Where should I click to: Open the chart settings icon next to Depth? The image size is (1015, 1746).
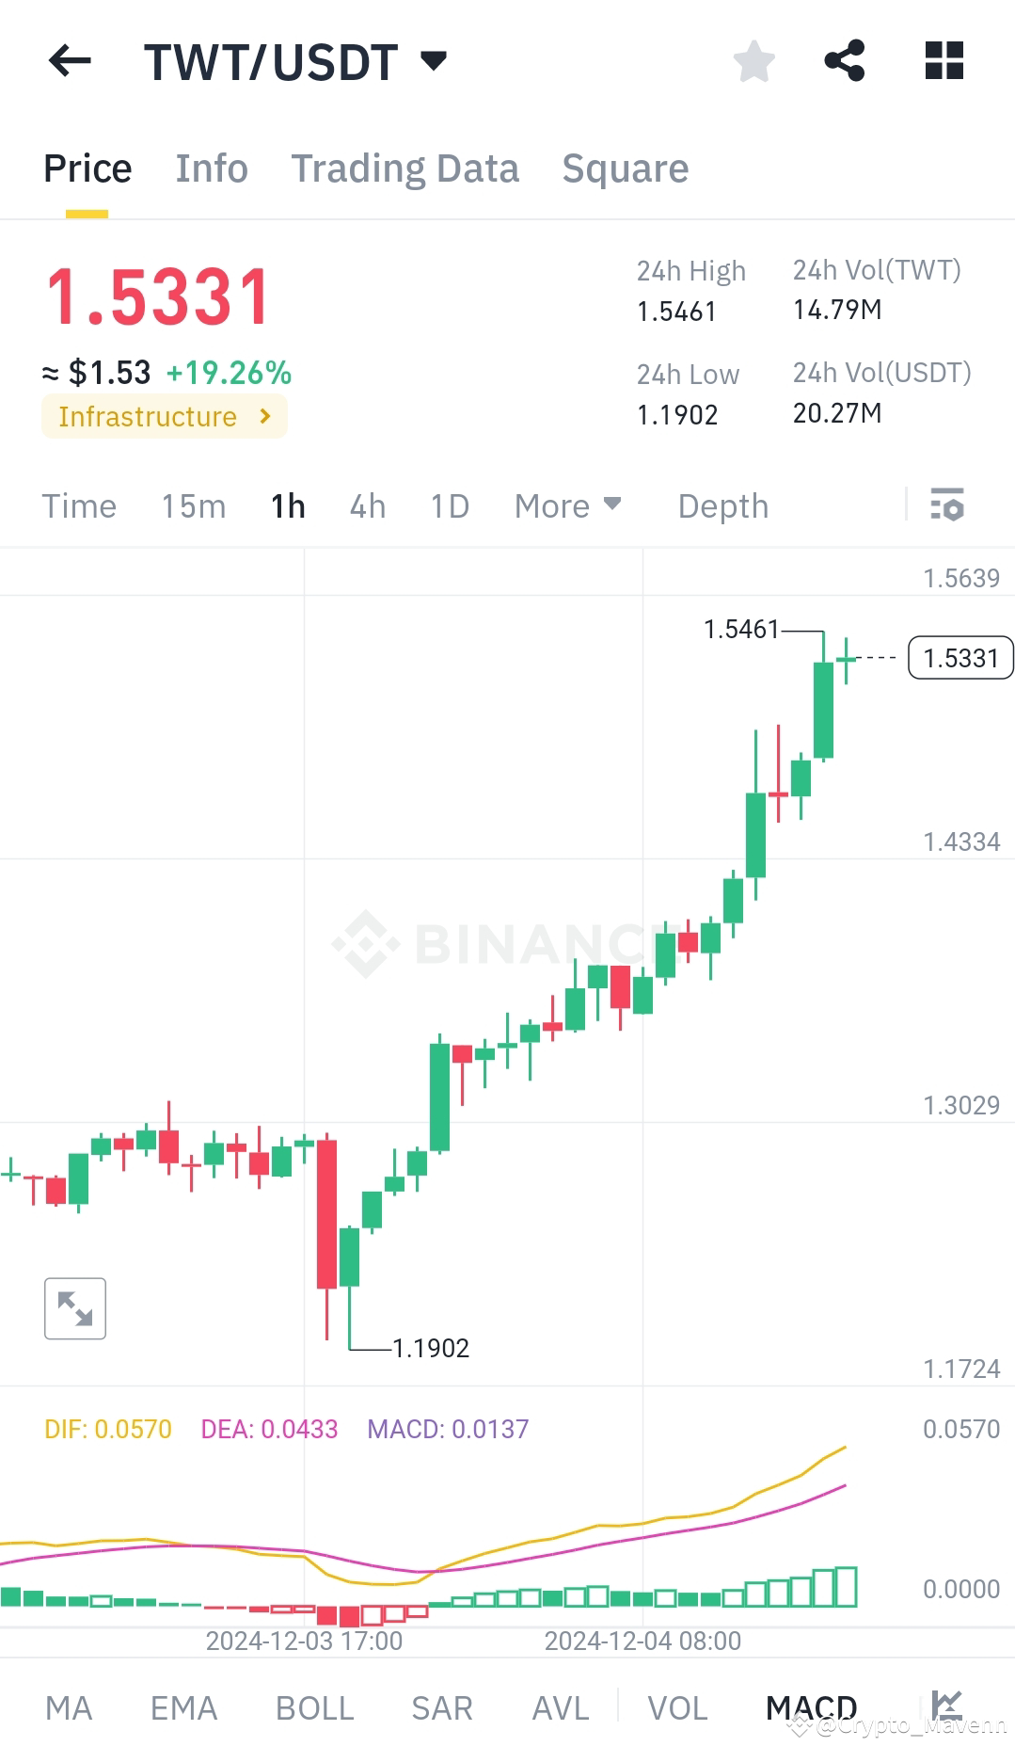point(946,505)
